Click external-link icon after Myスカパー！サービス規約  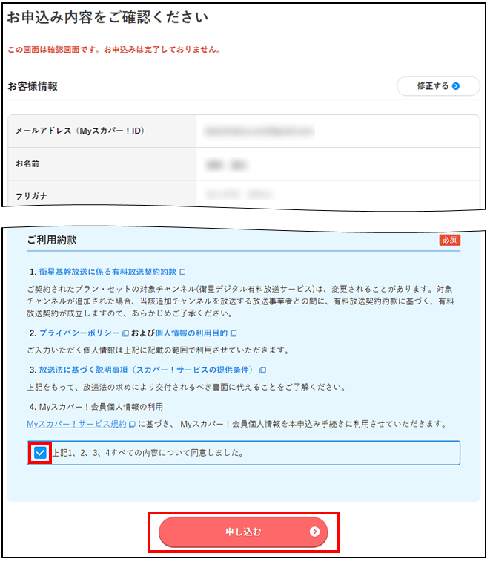(x=132, y=424)
